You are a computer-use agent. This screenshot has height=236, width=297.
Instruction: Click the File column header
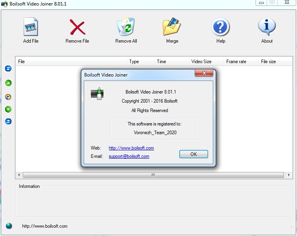coord(71,62)
